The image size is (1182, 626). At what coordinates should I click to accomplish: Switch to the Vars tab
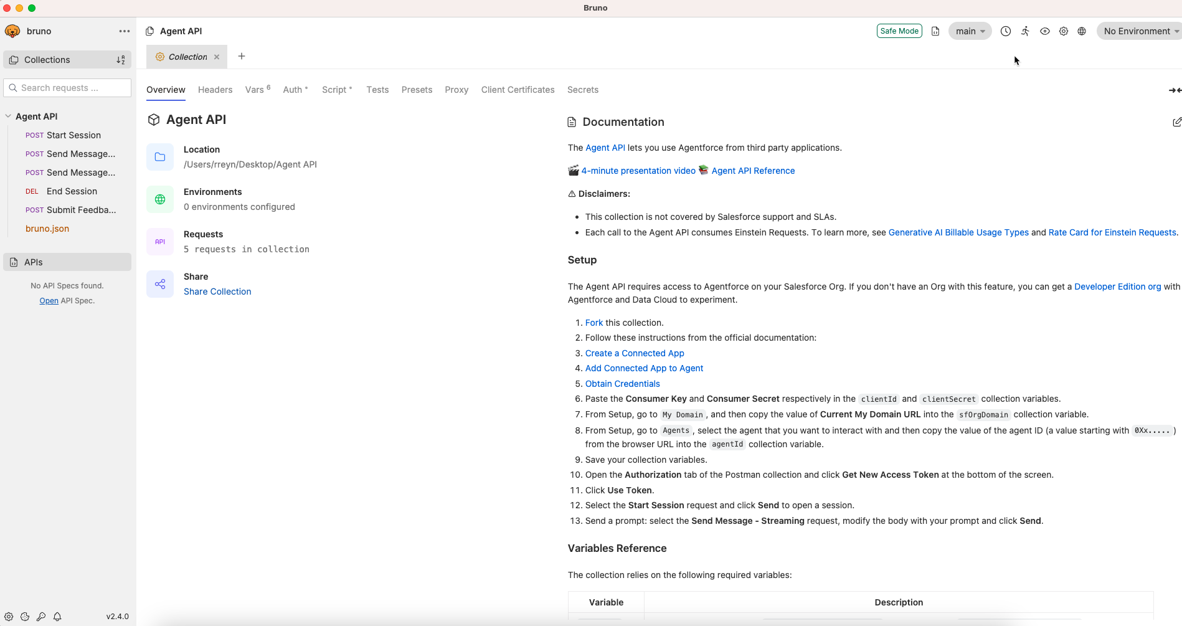click(x=258, y=90)
